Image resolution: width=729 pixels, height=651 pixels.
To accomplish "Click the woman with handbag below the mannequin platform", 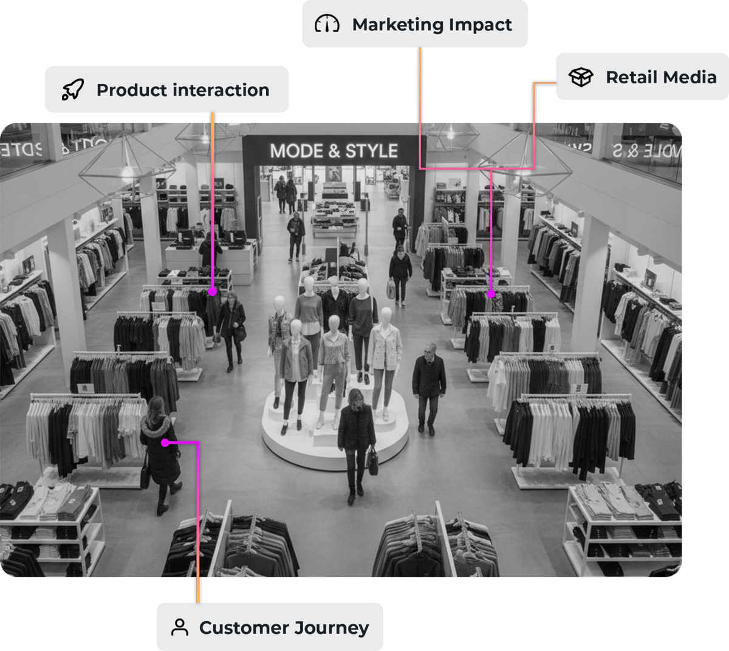I will click(356, 444).
